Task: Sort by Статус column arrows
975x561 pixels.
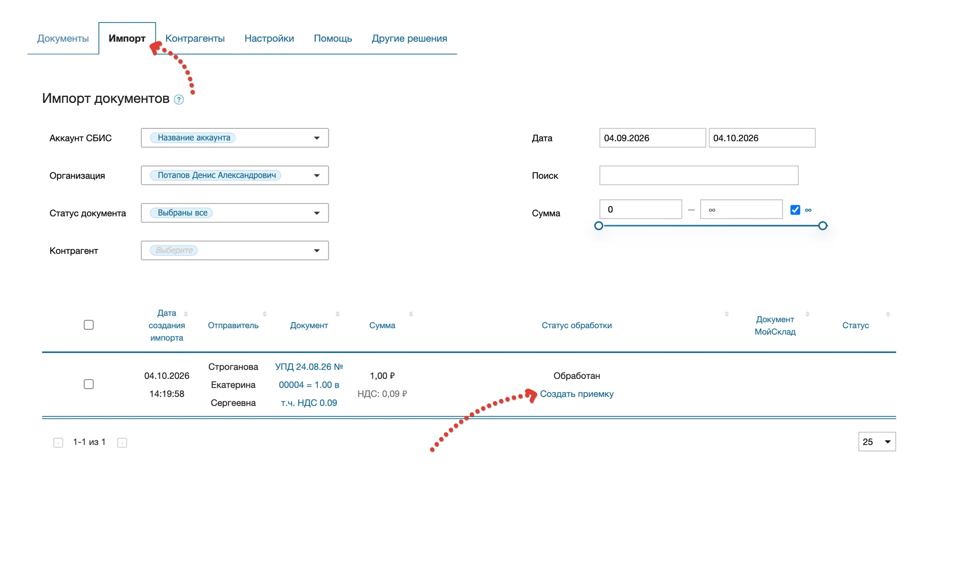Action: (x=888, y=314)
